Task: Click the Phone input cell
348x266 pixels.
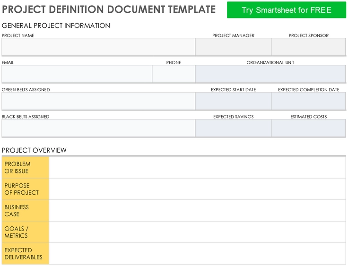Action: click(x=174, y=74)
